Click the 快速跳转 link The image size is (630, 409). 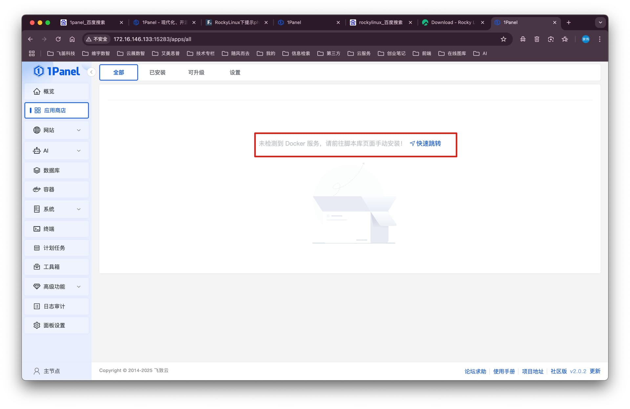(x=425, y=144)
